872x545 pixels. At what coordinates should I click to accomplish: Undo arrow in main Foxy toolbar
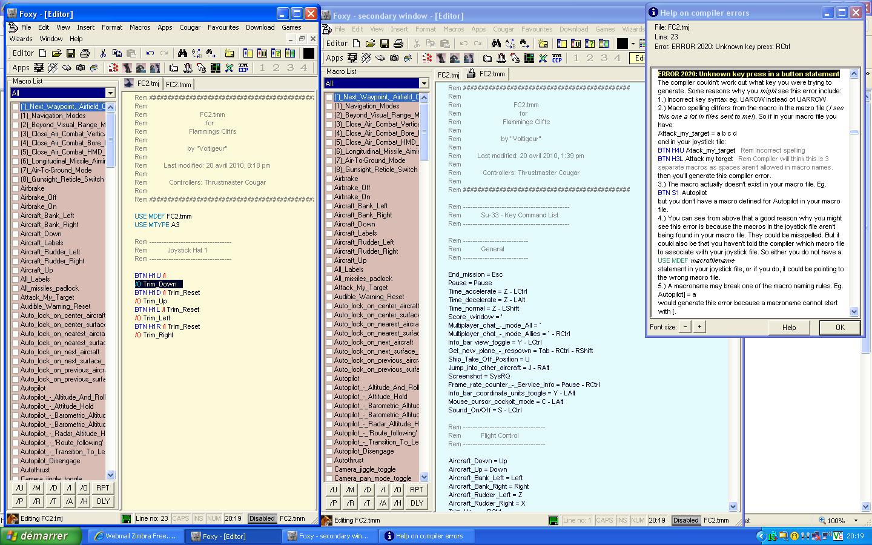point(150,53)
